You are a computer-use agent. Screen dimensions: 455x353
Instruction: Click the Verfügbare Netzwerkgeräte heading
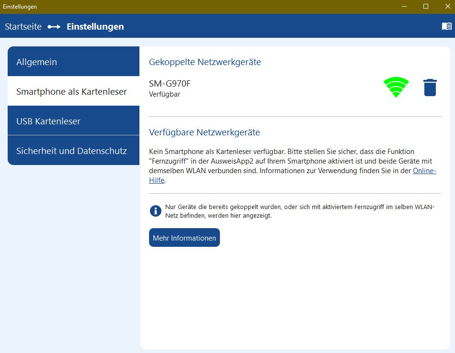(x=205, y=132)
